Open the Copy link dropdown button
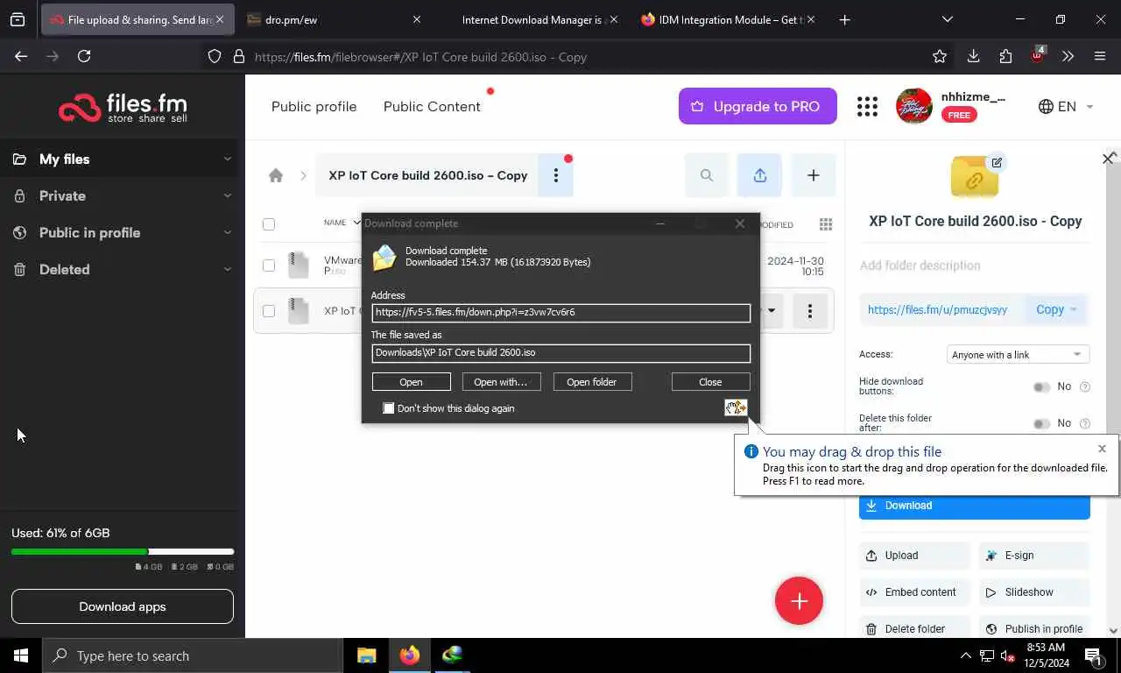This screenshot has width=1121, height=673. pos(1056,309)
